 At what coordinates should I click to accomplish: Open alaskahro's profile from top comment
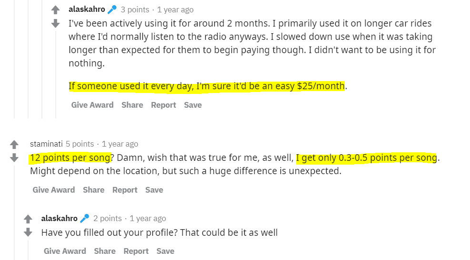[x=87, y=9]
